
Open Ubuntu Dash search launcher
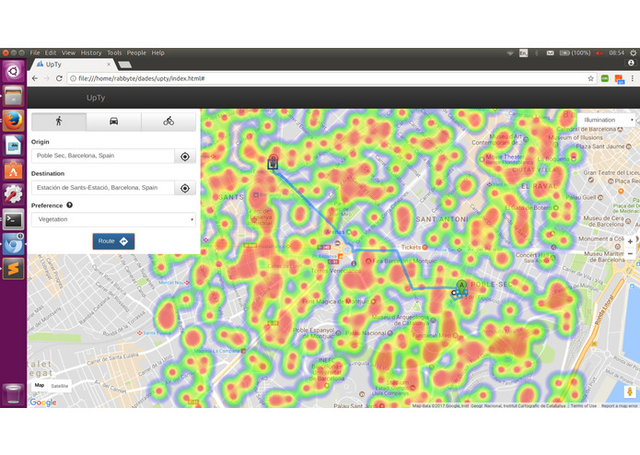point(13,71)
